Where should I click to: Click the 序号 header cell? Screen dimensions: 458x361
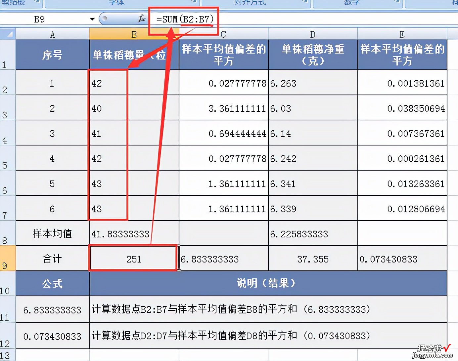pyautogui.click(x=53, y=55)
